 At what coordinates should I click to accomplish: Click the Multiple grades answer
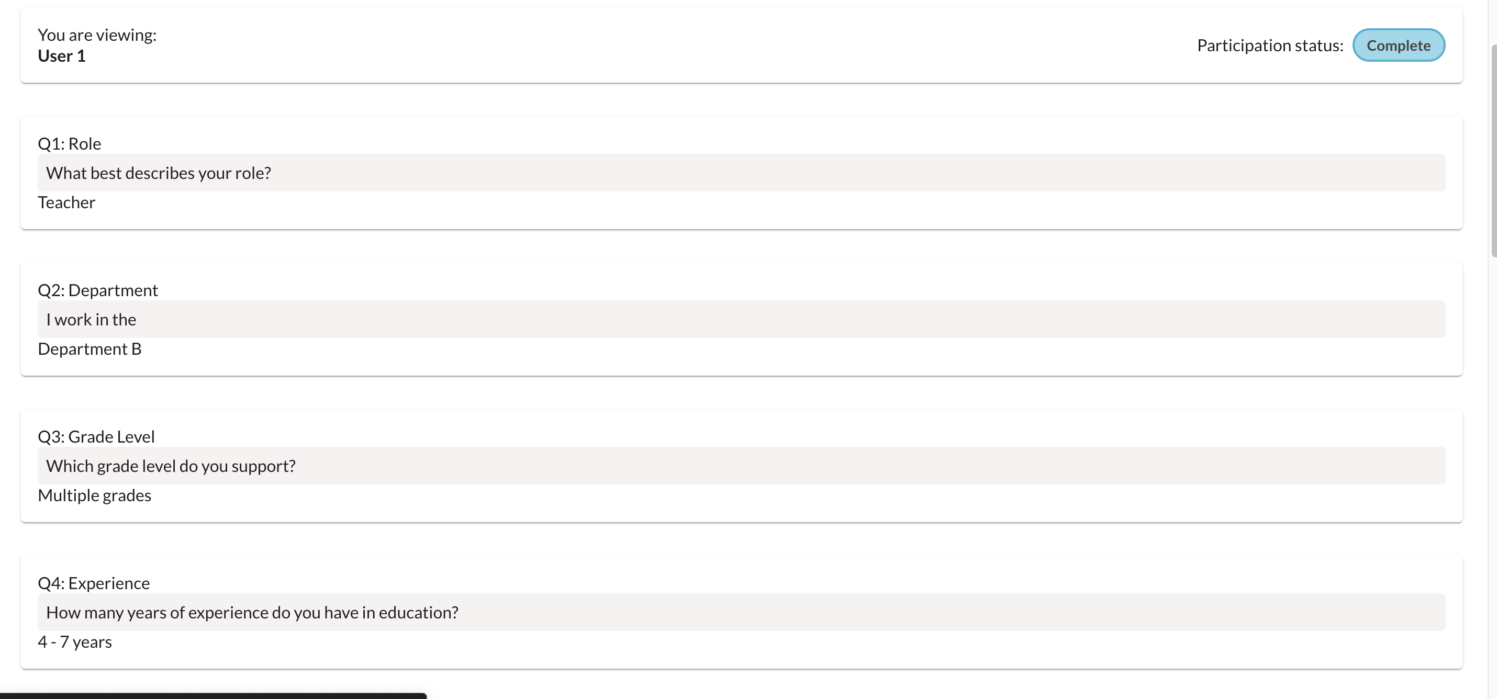pyautogui.click(x=94, y=495)
